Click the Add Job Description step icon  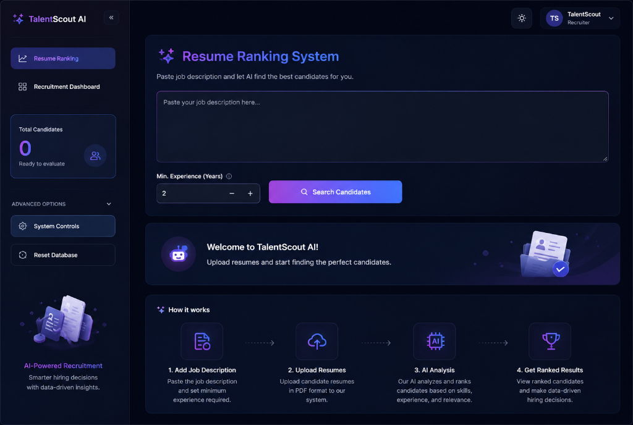click(202, 341)
